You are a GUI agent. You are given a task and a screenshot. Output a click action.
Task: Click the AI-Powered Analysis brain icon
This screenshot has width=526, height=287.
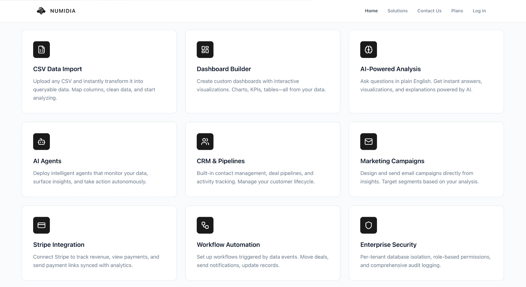pyautogui.click(x=368, y=49)
